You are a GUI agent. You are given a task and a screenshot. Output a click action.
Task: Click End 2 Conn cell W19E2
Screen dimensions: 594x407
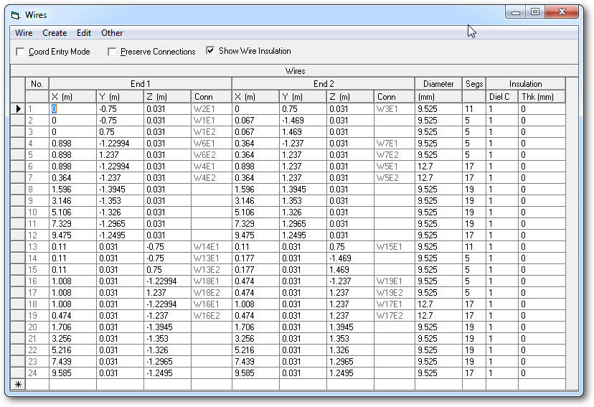(395, 293)
